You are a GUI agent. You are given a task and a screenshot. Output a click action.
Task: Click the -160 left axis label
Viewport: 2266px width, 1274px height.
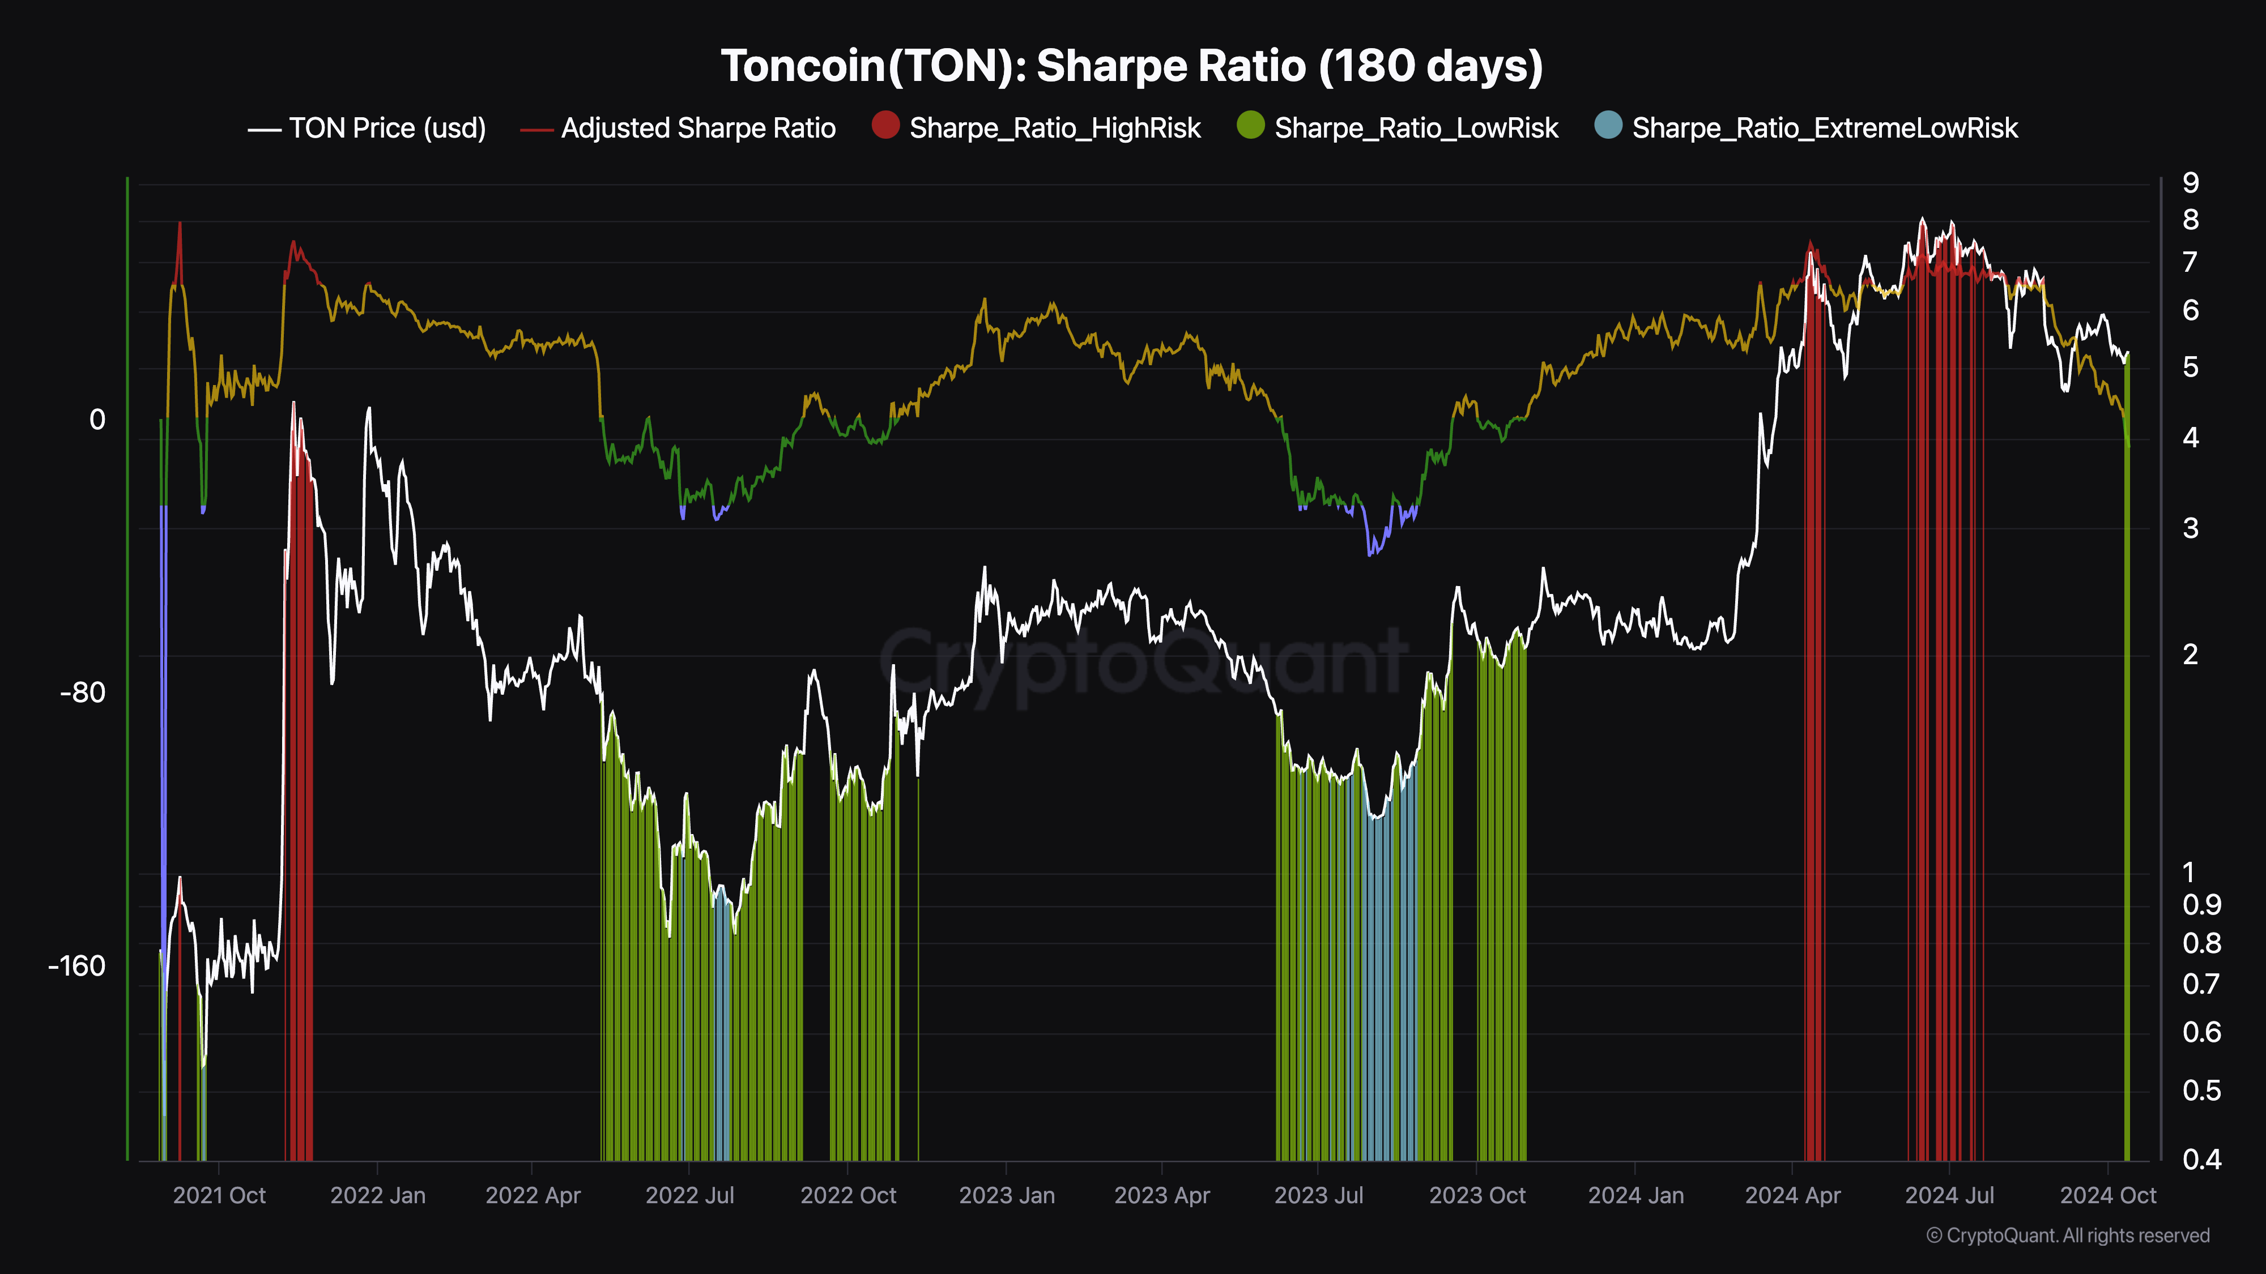76,967
